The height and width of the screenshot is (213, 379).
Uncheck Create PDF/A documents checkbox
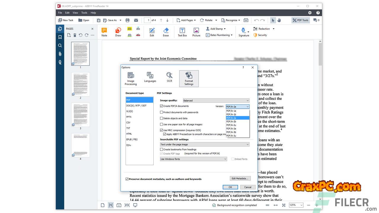(x=161, y=106)
